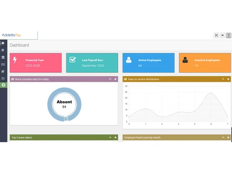Select the bank building icon in sidebar
The width and height of the screenshot is (232, 174).
pyautogui.click(x=3, y=57)
